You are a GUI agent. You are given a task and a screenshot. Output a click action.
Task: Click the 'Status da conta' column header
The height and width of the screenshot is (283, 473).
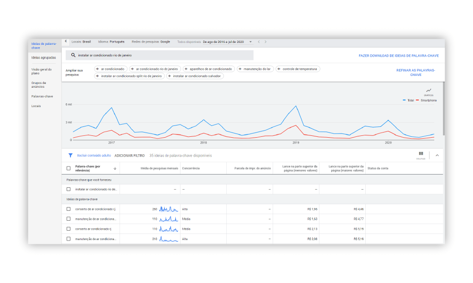[x=378, y=168]
